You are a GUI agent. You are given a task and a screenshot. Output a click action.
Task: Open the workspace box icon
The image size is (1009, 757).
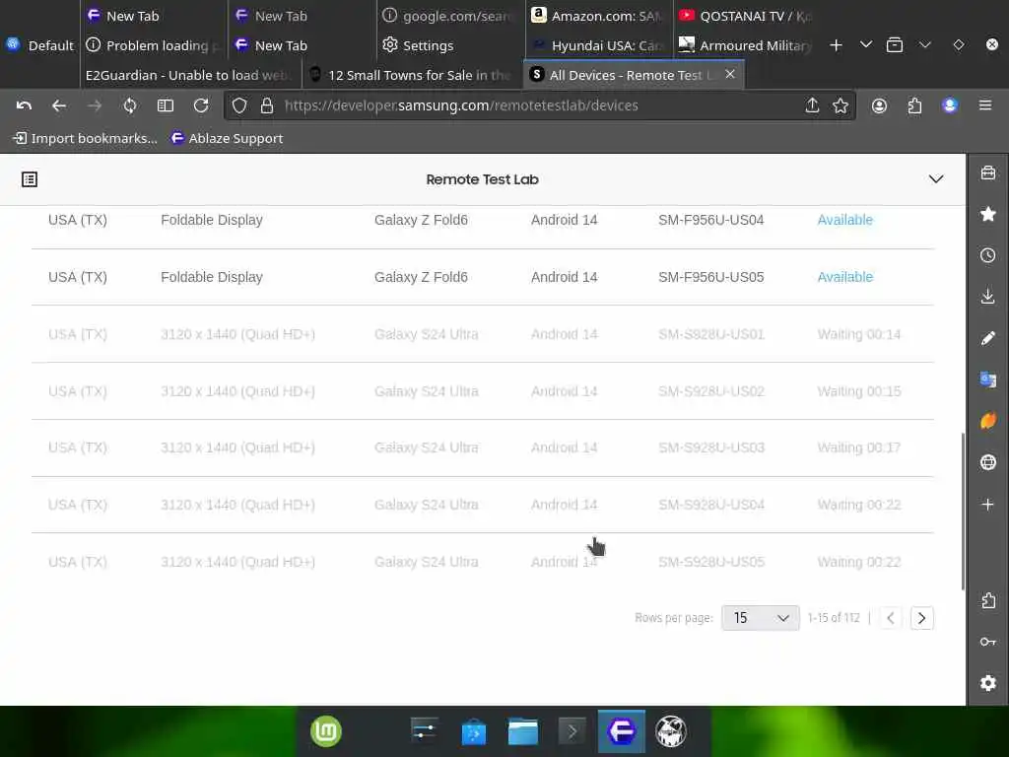(895, 45)
